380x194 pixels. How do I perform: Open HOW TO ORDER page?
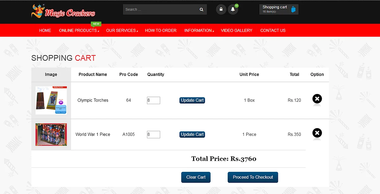coord(161,30)
